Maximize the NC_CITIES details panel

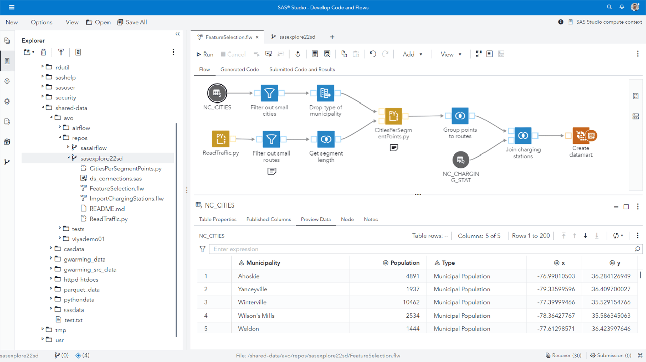tap(626, 206)
